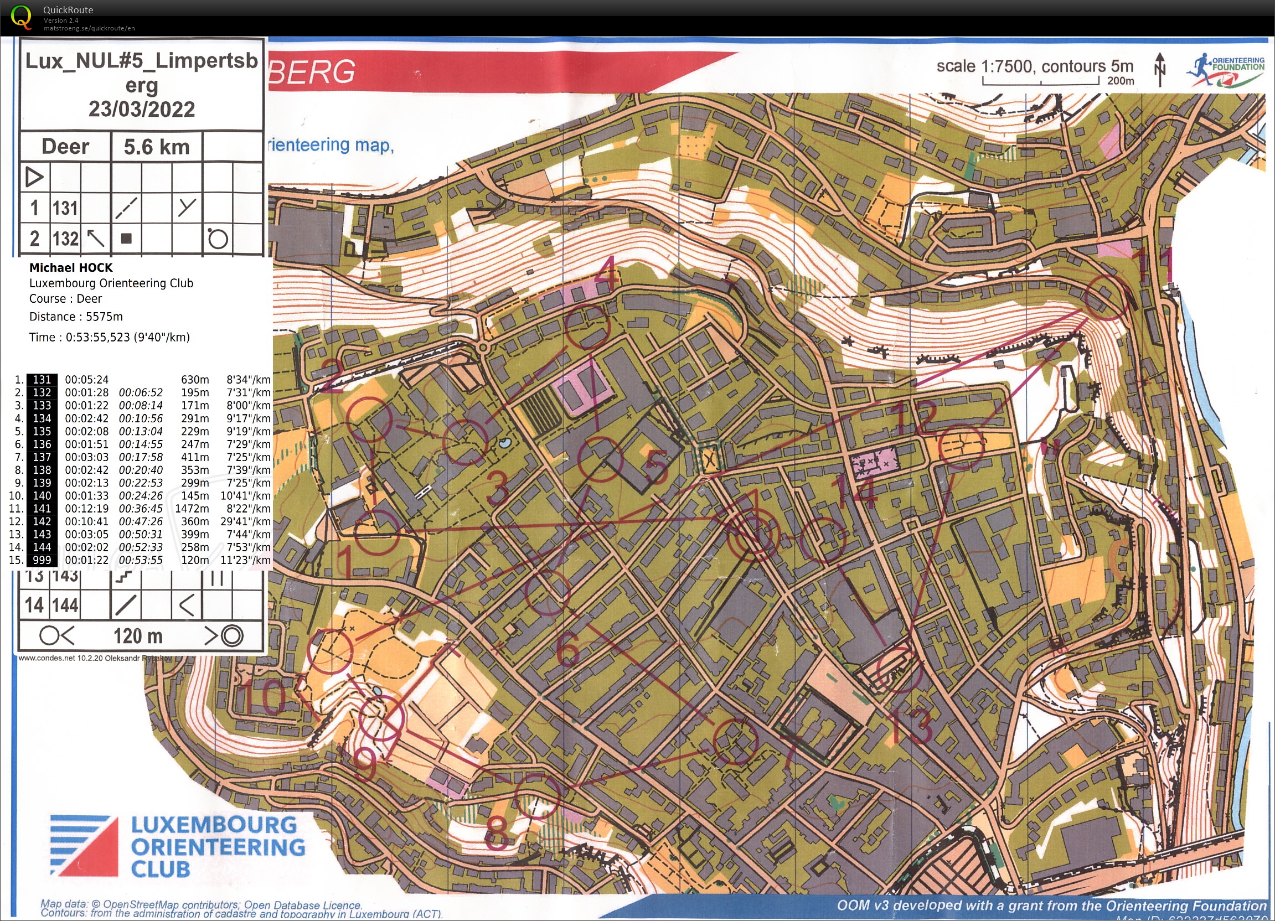1275x921 pixels.
Task: Select split code 142 in the splits list
Action: click(x=42, y=522)
